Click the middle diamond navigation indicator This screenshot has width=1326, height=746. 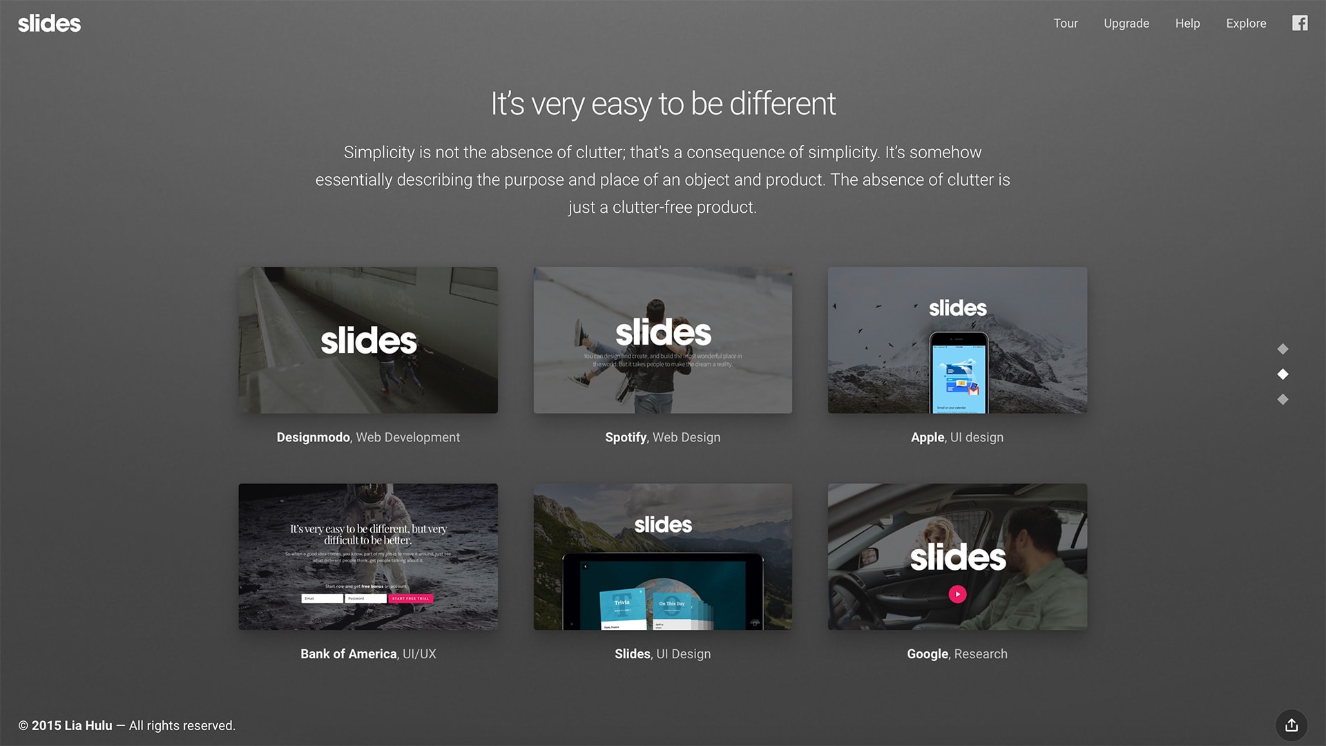[x=1281, y=374]
